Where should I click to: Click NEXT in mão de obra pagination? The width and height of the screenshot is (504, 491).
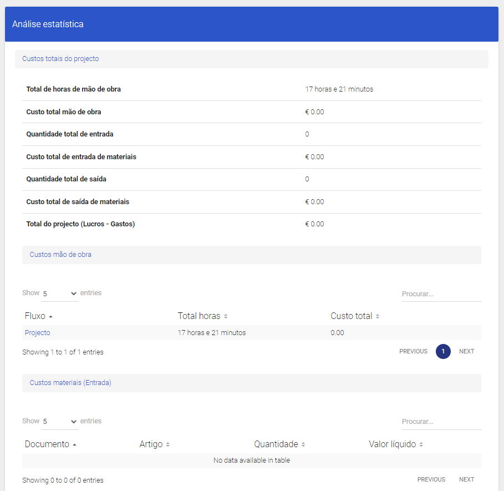(466, 351)
